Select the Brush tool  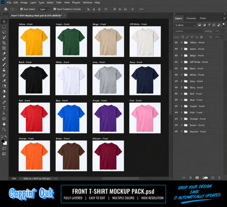coord(4,64)
